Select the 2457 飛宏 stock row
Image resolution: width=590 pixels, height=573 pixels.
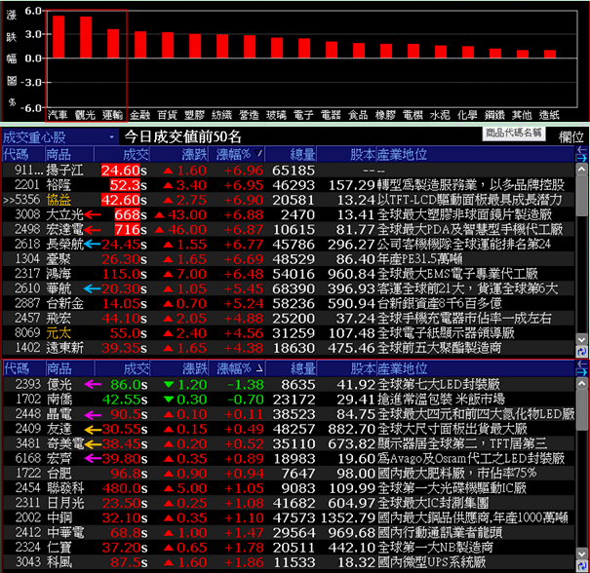(x=289, y=319)
